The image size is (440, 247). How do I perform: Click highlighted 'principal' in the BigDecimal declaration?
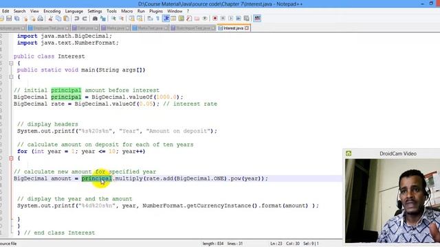(x=66, y=97)
